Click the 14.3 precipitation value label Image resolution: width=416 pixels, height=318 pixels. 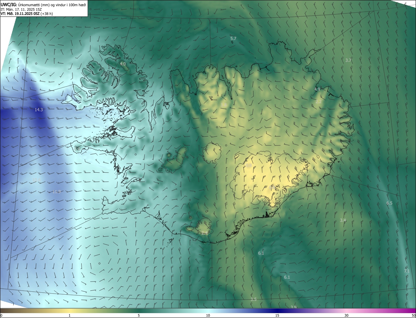coord(39,110)
